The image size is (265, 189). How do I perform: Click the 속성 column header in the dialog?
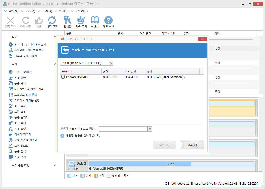point(172,72)
